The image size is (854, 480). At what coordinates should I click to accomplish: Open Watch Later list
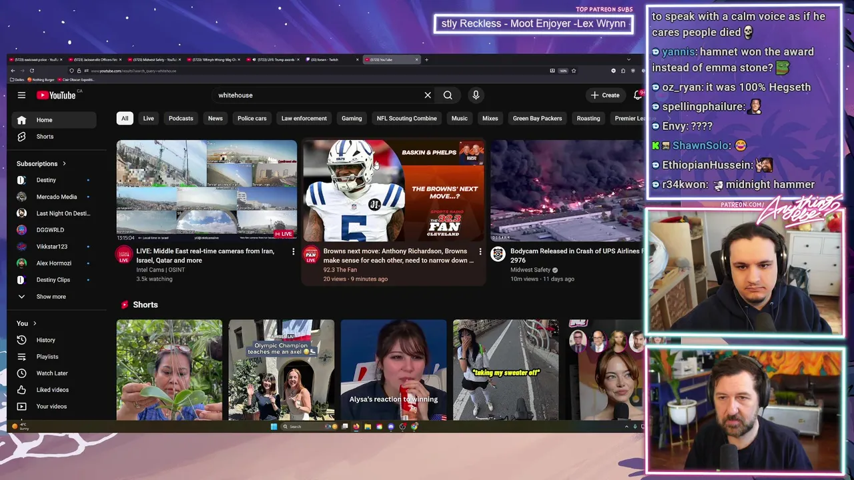[x=53, y=373]
